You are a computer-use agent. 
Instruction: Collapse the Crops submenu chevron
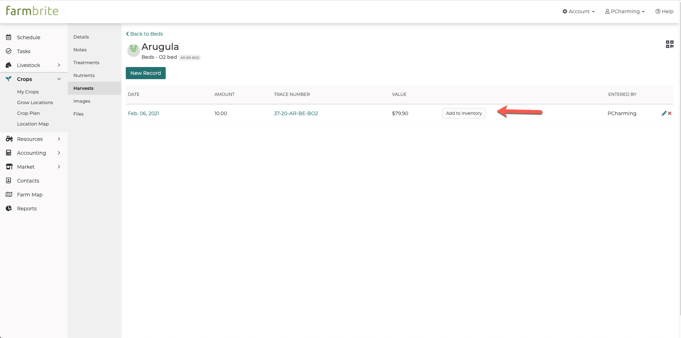coord(59,79)
